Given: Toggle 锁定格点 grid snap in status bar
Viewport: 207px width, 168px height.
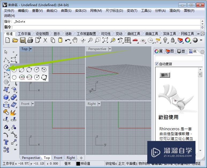Looking at the screenshot, I should (x=111, y=164).
